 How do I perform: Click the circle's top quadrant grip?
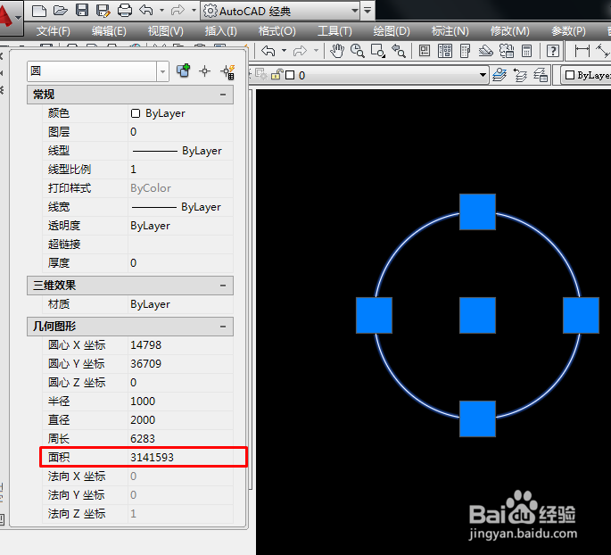pyautogui.click(x=477, y=211)
